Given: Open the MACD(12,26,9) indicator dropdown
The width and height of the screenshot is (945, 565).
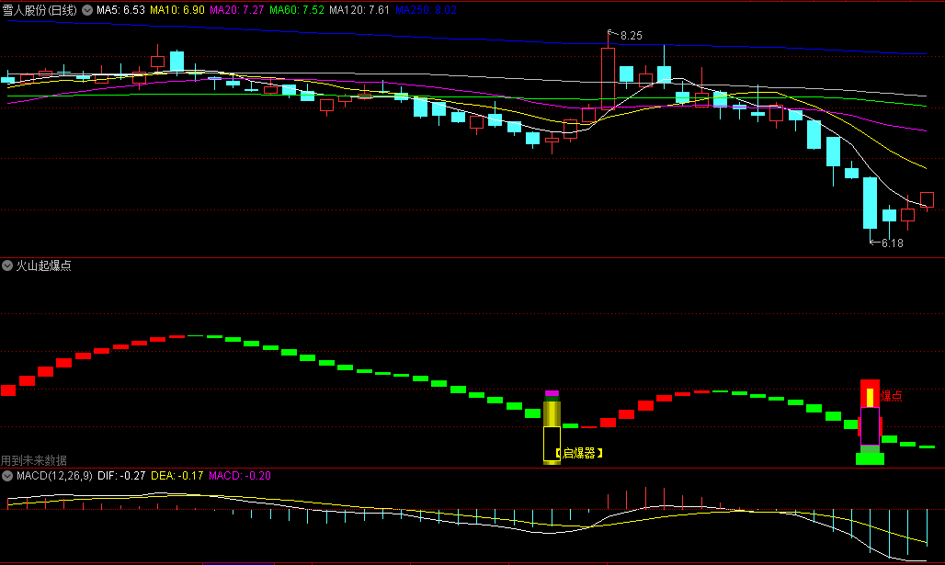Looking at the screenshot, I should coord(7,476).
